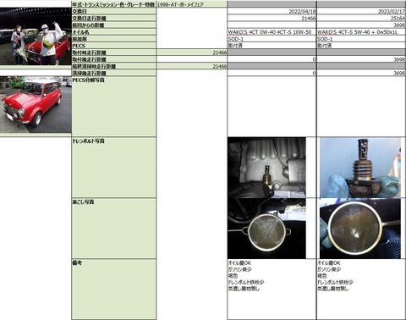406x320 pixels.
Task: Select the 年式・トランスミッション・色・グレード・特徴 header cell
Action: pos(113,4)
